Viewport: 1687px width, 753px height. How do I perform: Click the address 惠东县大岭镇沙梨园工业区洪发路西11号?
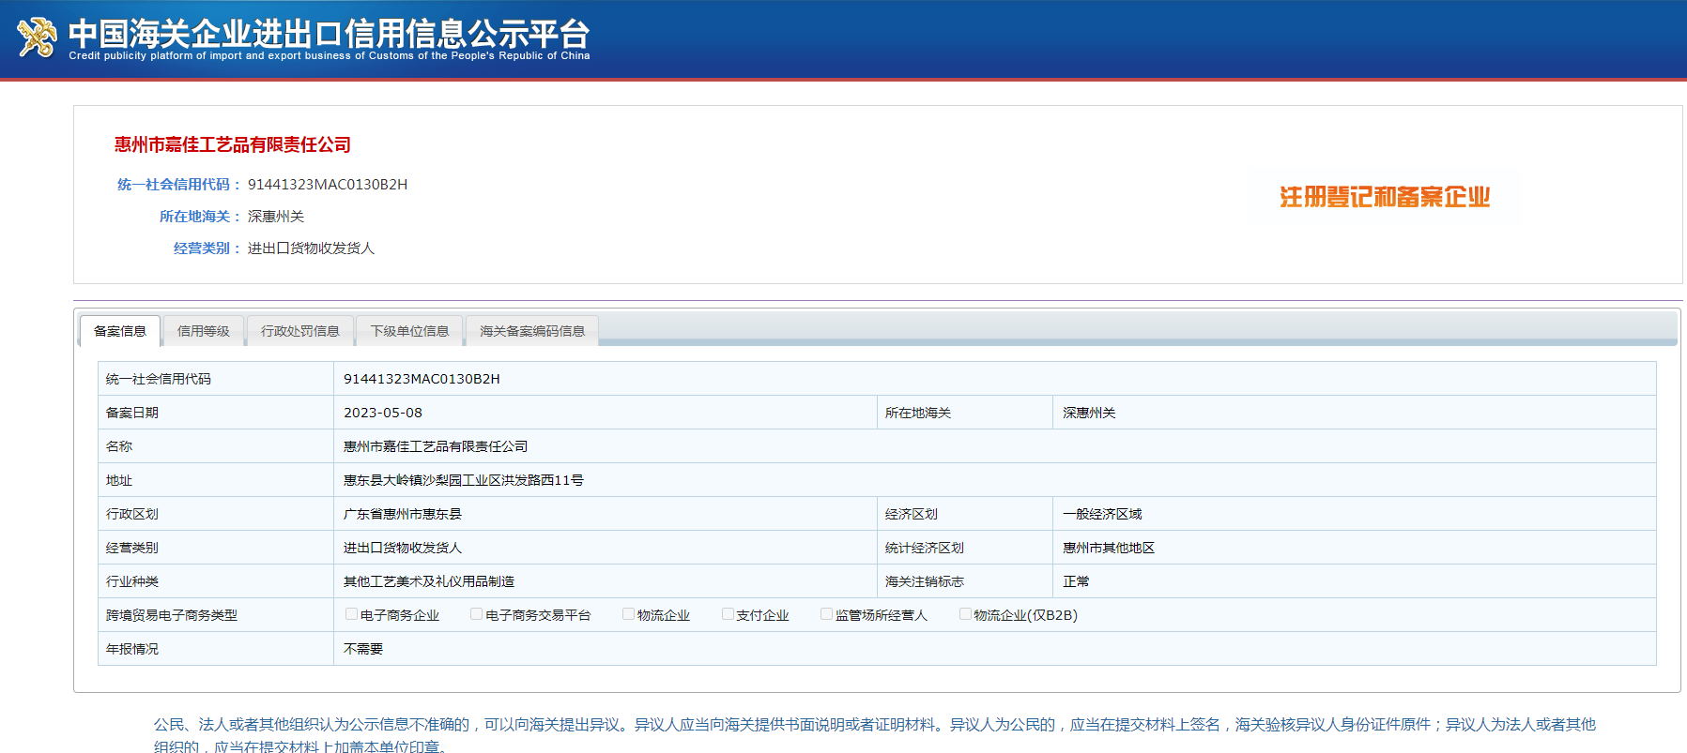464,480
